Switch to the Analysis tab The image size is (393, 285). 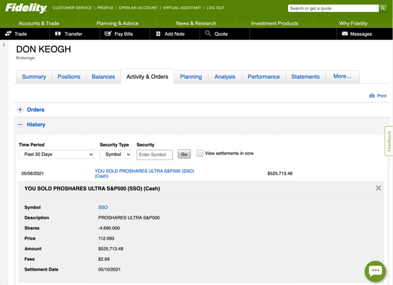[x=225, y=77]
